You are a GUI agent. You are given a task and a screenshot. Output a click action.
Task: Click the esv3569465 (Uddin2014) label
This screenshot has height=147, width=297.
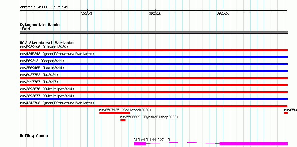[x=42, y=68]
